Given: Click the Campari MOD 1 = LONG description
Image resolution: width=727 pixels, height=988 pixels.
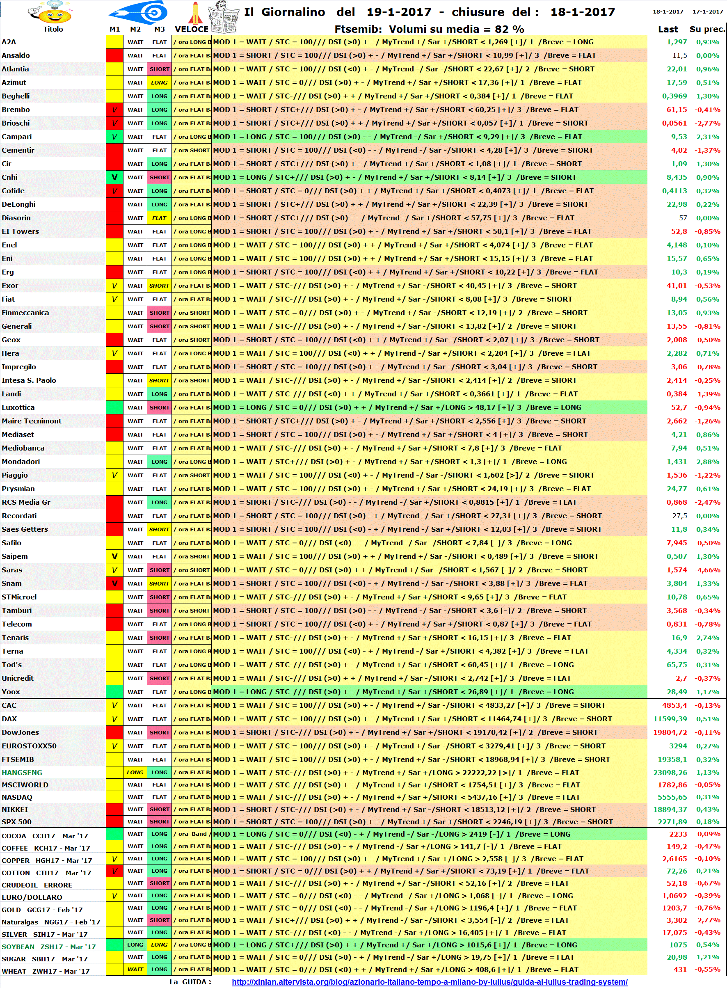Looking at the screenshot, I should click(429, 137).
